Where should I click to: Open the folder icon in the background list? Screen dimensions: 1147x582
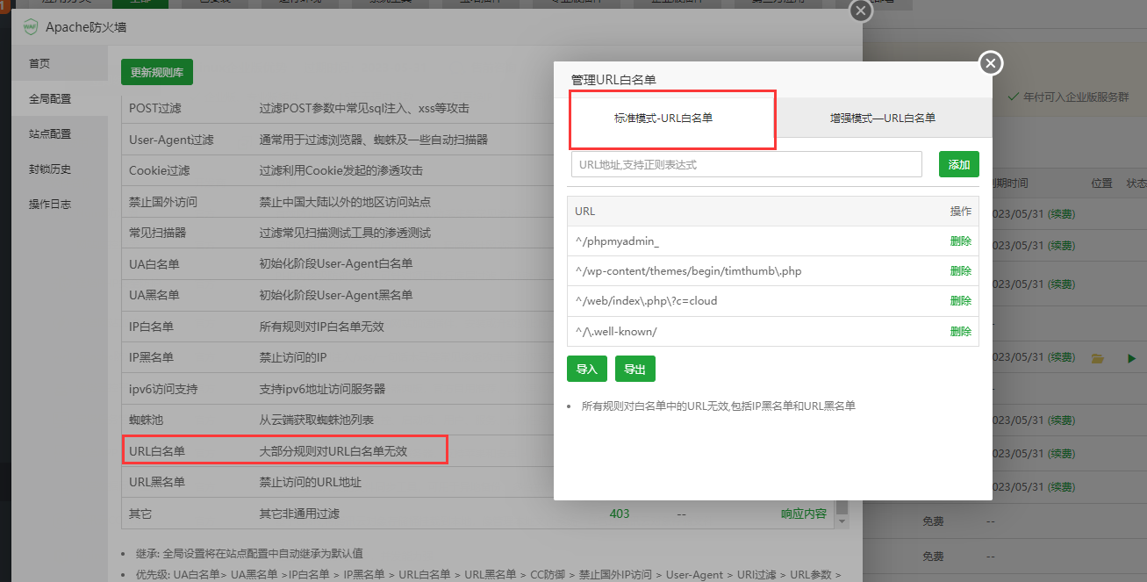coord(1096,358)
